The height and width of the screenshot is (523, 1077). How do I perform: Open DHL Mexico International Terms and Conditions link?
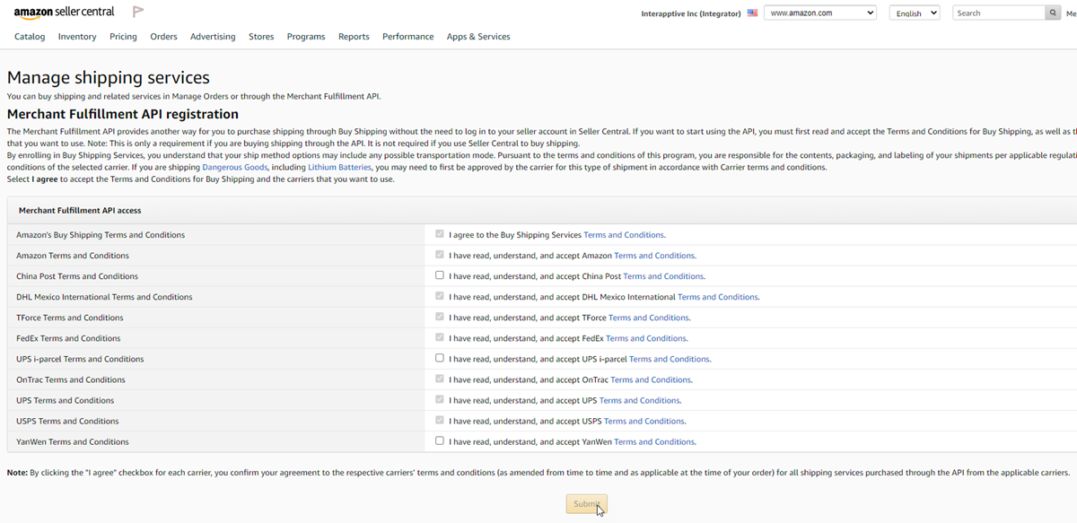(718, 297)
